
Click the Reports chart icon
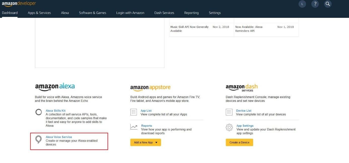point(134,127)
